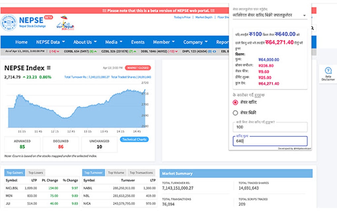337x211 pixels.
Task: Click the JLI symbol row
Action: (42, 203)
